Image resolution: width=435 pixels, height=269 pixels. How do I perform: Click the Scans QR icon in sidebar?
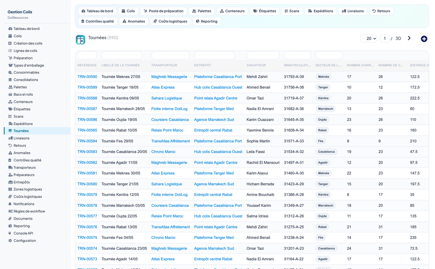(10, 116)
